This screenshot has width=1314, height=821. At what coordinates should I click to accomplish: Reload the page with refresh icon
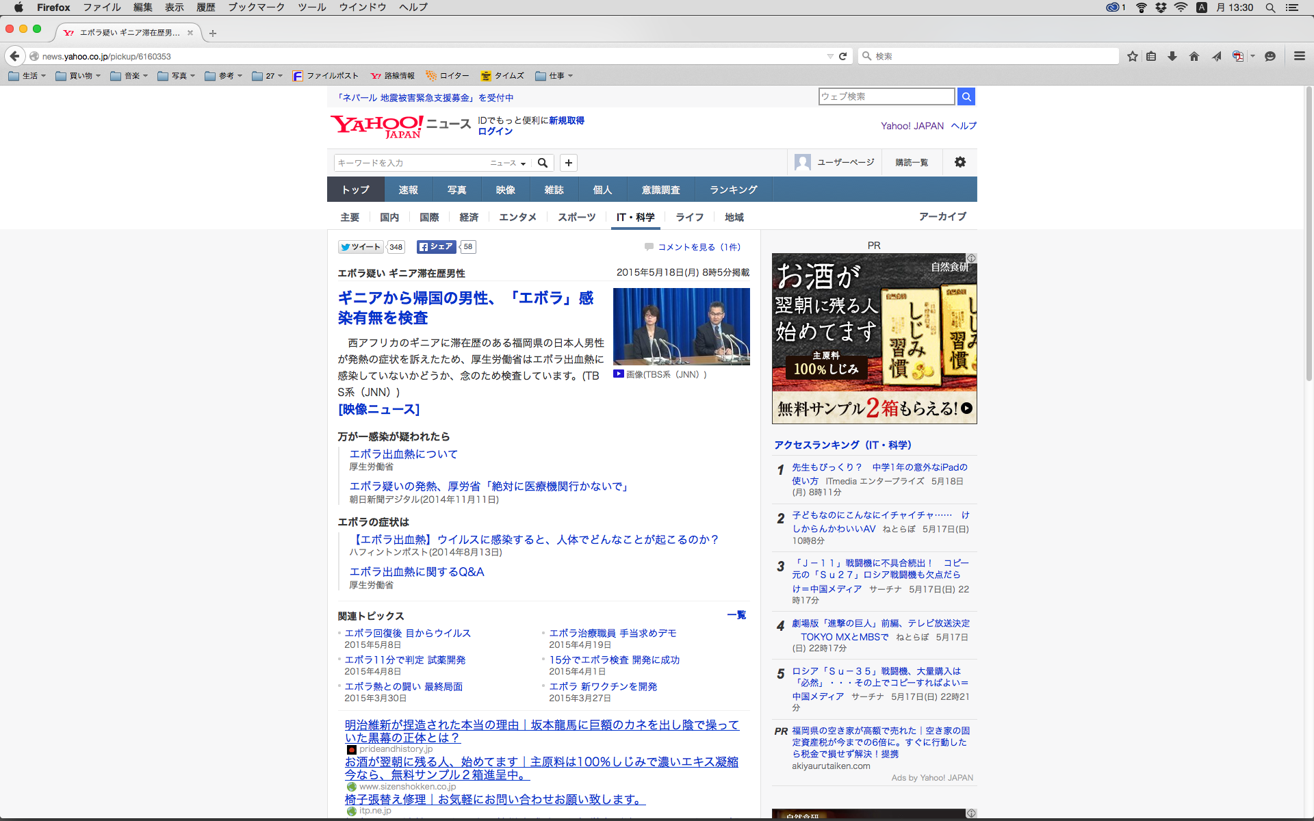(843, 56)
